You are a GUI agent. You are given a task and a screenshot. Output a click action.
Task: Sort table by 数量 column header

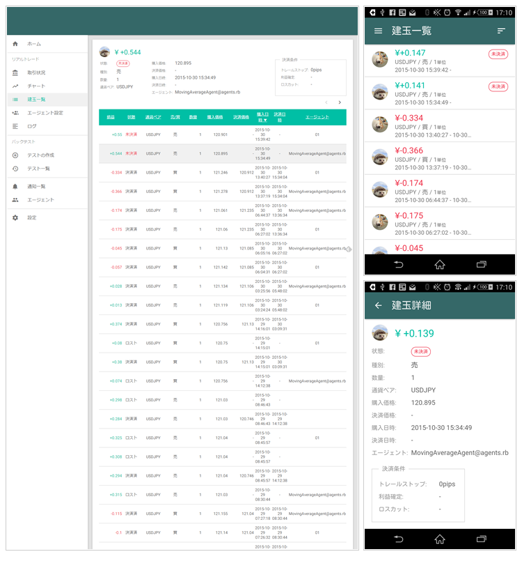click(x=193, y=117)
